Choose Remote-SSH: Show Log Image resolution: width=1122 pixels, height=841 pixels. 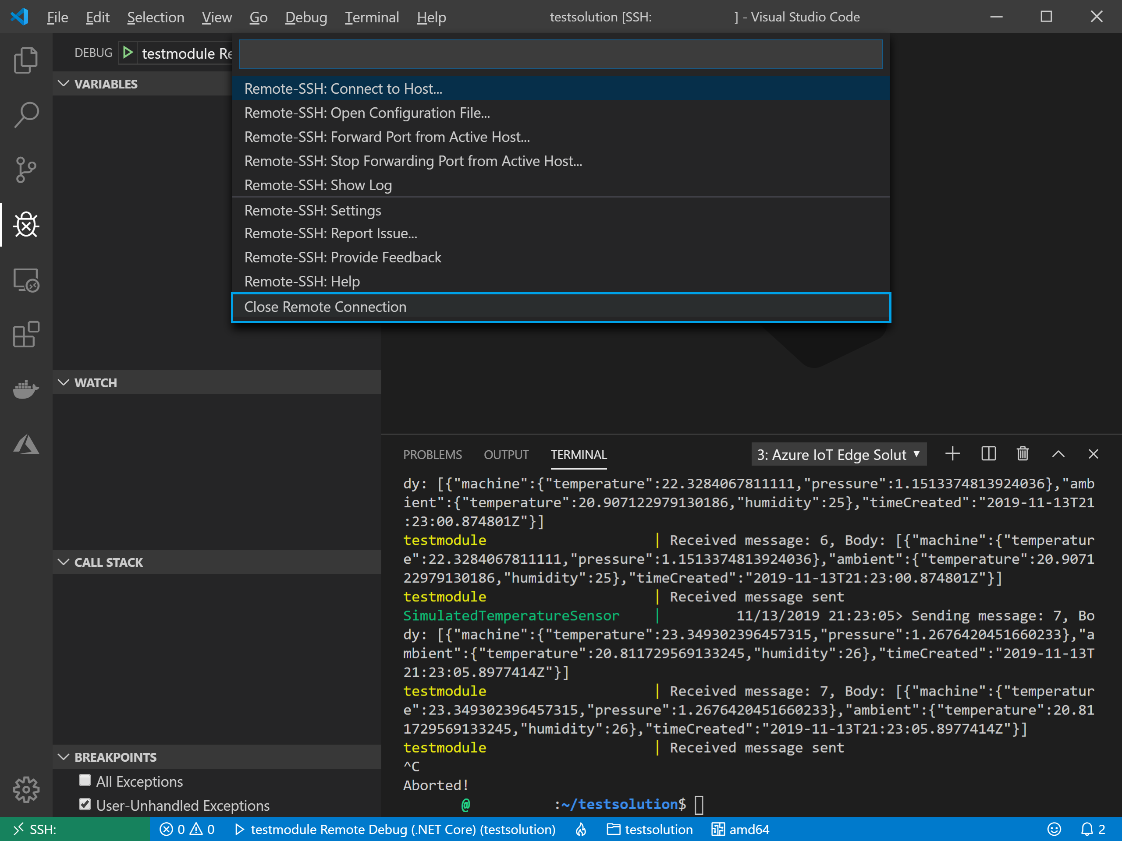click(x=561, y=185)
